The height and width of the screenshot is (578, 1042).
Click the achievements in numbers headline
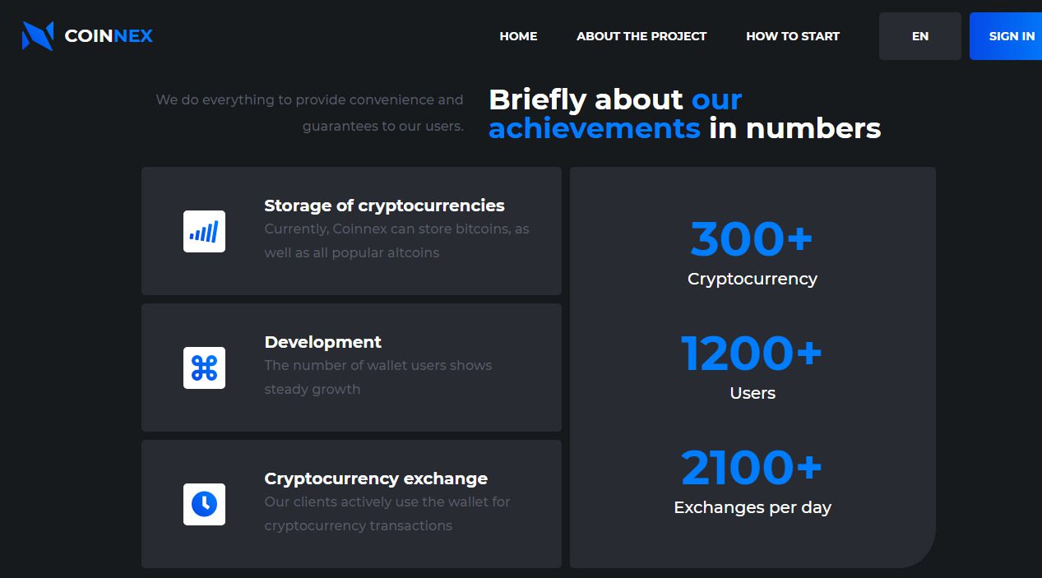[684, 114]
